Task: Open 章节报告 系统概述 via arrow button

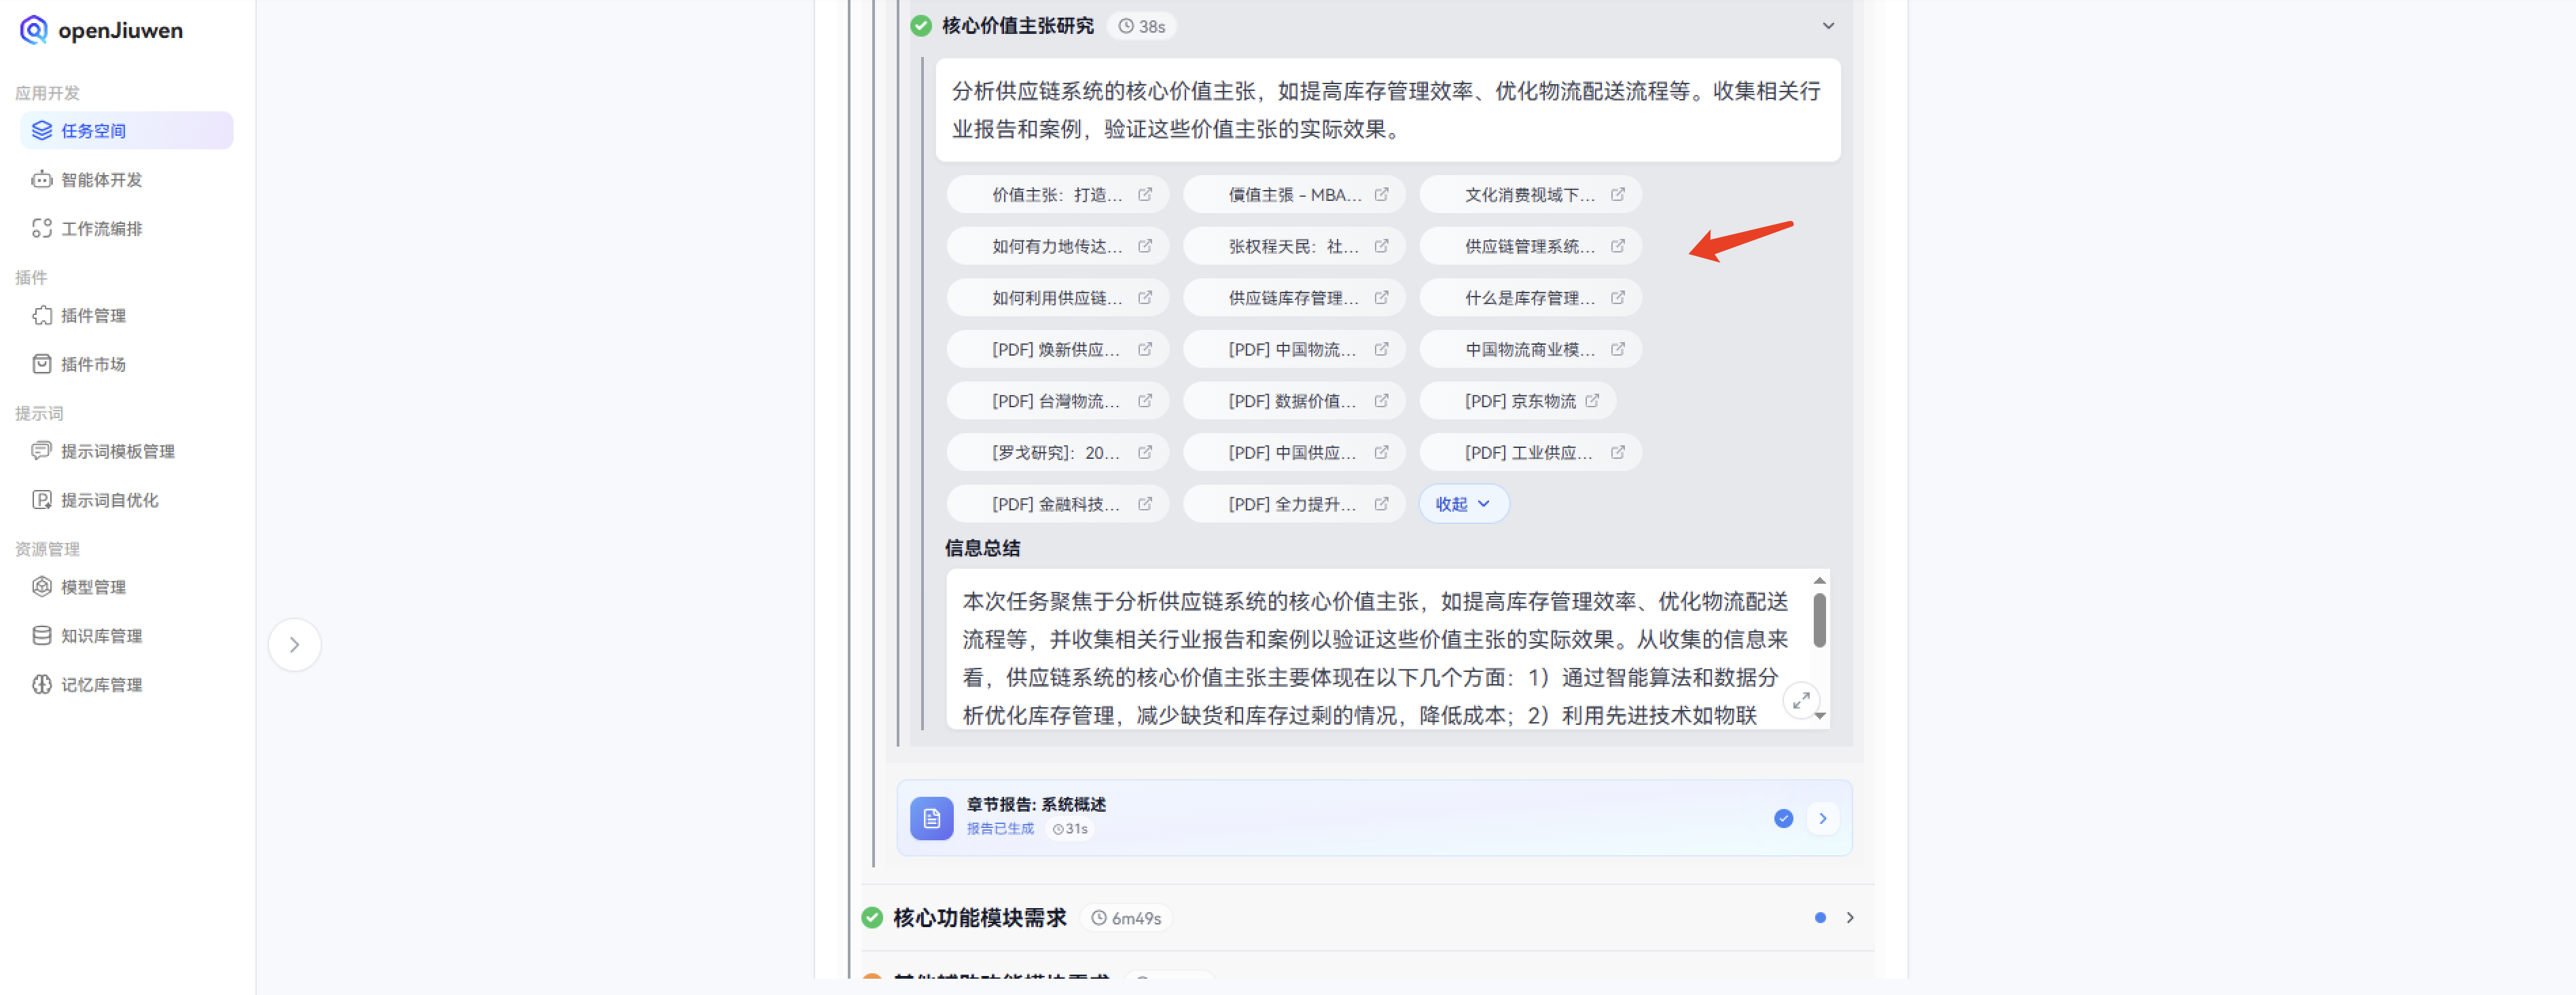Action: click(x=1822, y=818)
